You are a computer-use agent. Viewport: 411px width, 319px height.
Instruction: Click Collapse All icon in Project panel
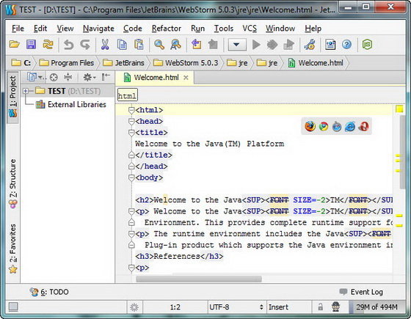(68, 77)
